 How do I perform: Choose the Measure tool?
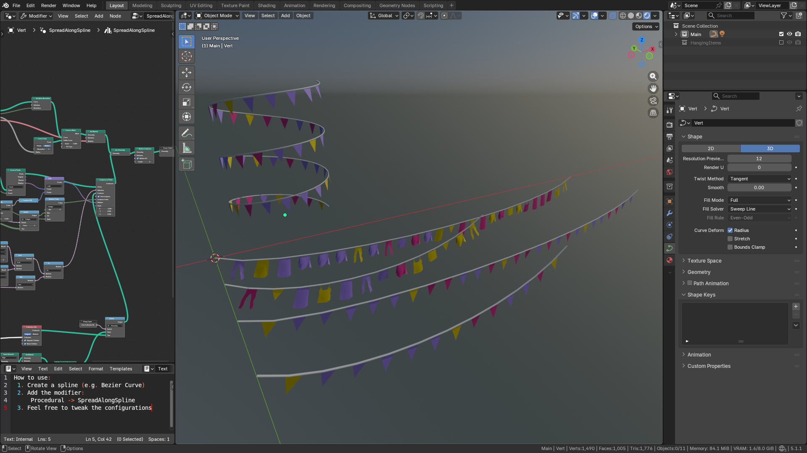[x=187, y=148]
